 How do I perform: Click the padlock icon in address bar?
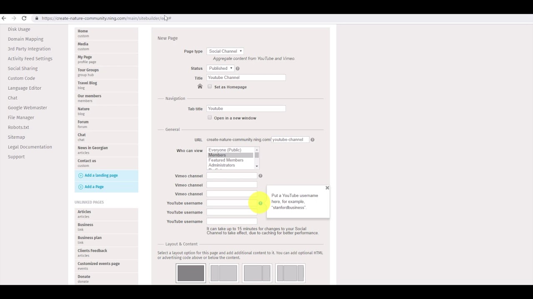[x=37, y=18]
